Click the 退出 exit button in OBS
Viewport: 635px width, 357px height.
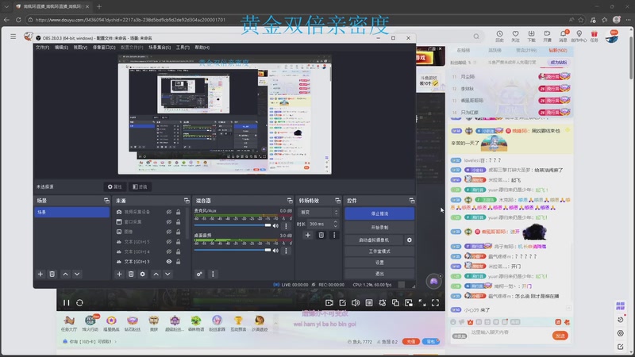[x=379, y=274]
